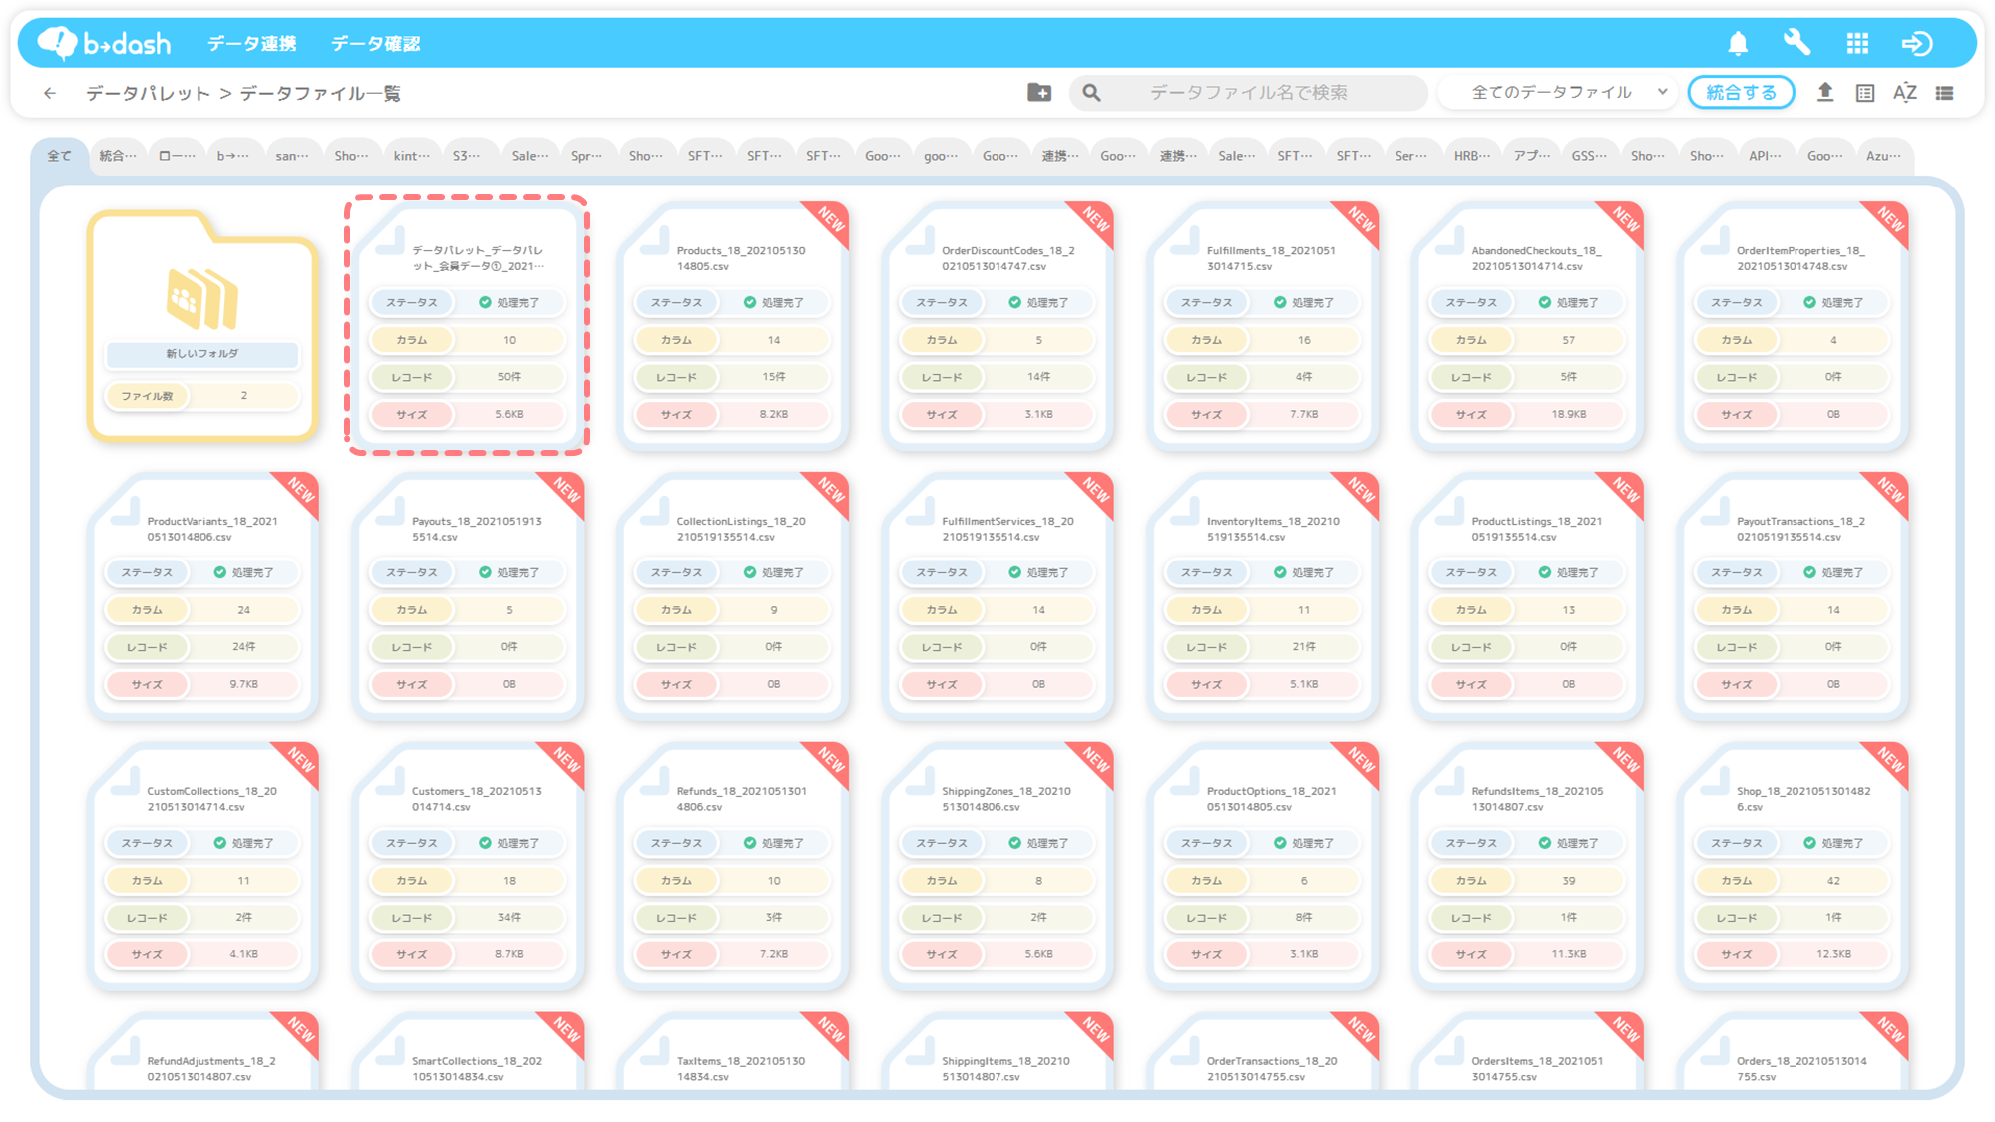Image resolution: width=1995 pixels, height=1122 pixels.
Task: Open Orders_18 csv file card
Action: coord(1793,1052)
